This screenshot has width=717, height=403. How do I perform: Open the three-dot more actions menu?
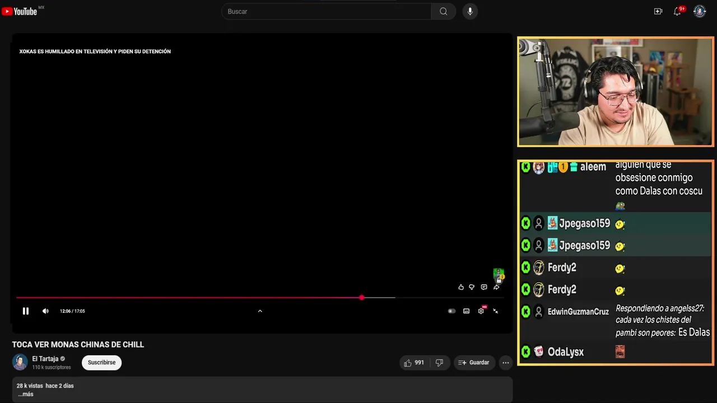tap(505, 363)
